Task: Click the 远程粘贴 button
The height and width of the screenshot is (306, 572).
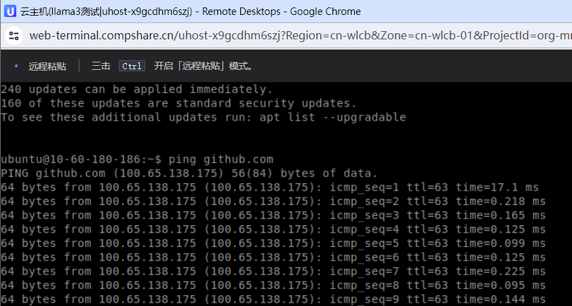Action: (47, 66)
